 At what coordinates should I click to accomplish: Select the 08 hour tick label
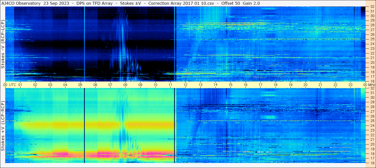click(x=125, y=85)
